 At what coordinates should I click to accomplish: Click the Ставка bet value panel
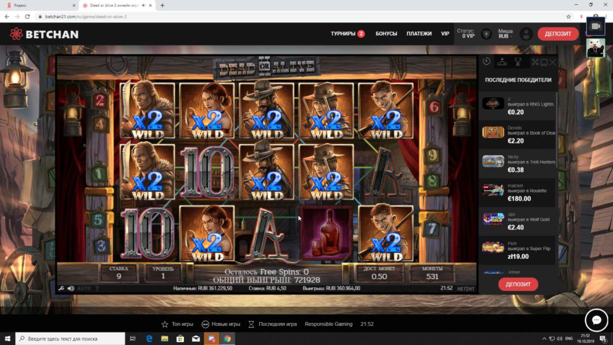point(119,273)
